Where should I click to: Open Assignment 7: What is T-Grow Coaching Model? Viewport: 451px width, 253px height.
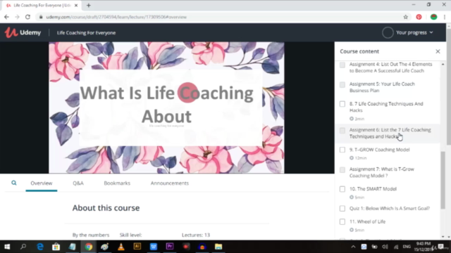pos(382,172)
